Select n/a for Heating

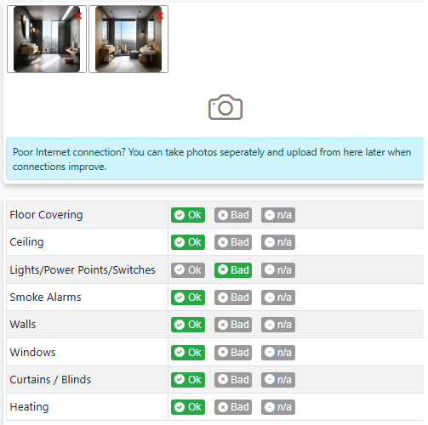coord(278,407)
